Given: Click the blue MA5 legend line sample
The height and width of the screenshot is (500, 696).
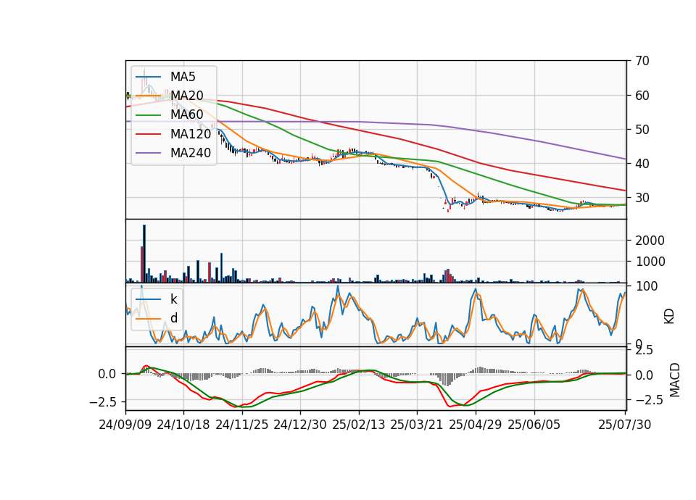Looking at the screenshot, I should click(x=148, y=77).
